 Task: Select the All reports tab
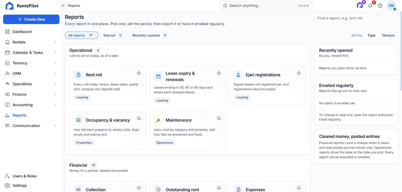[82, 35]
